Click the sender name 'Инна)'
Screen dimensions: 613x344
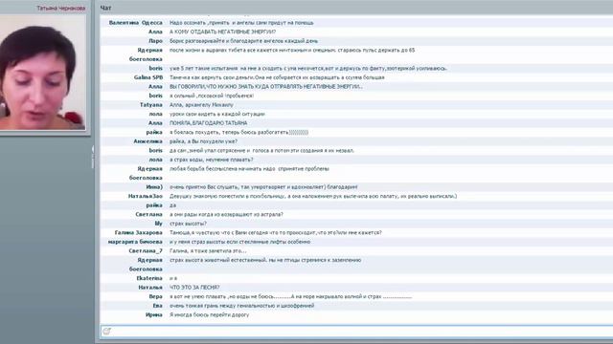click(154, 187)
